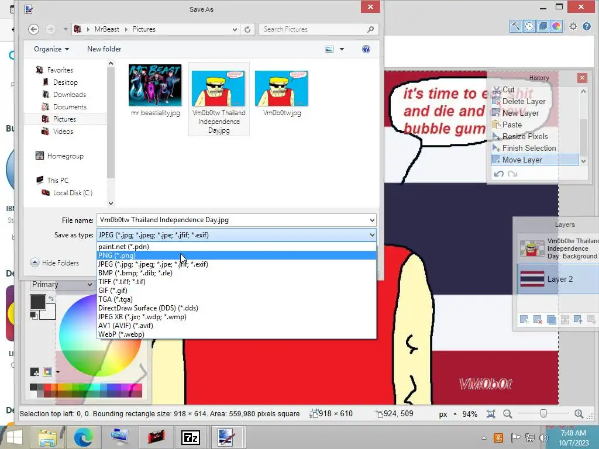This screenshot has height=449, width=599.
Task: Expand address bar previous locations
Action: coord(235,29)
